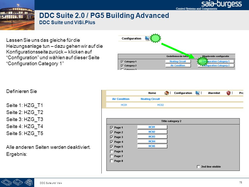Click the saia-burgess logo
The image size is (249, 187).
[x=222, y=4]
